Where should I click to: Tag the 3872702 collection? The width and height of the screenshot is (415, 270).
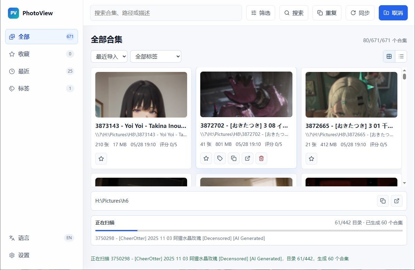click(x=220, y=158)
